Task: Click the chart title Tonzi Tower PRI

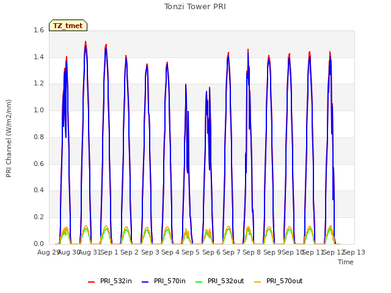Action: (195, 7)
